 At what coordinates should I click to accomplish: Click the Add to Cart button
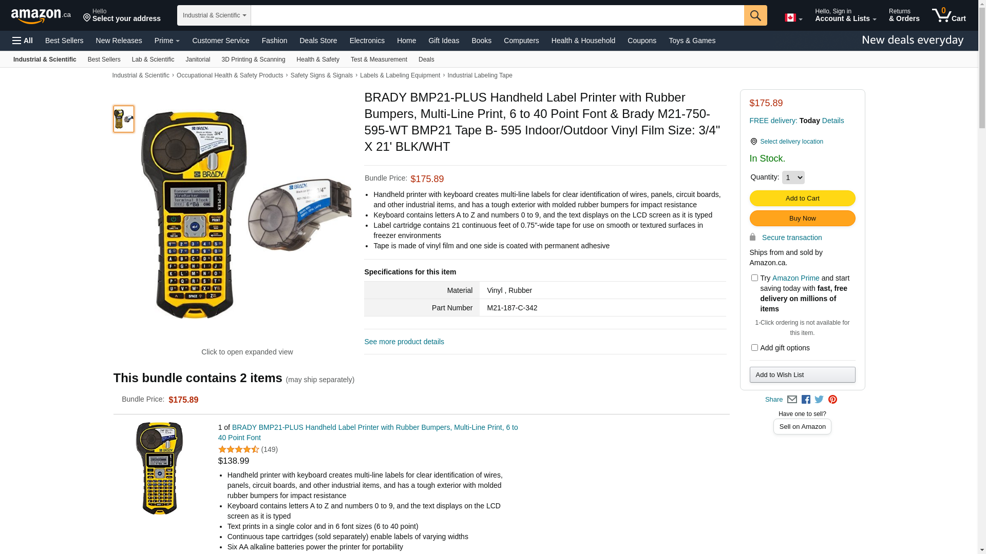click(802, 199)
